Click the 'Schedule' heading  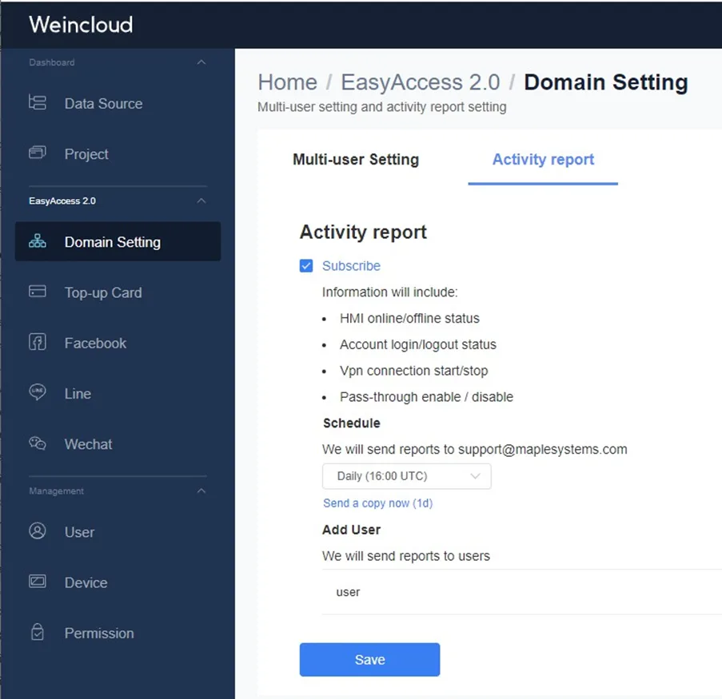[352, 423]
